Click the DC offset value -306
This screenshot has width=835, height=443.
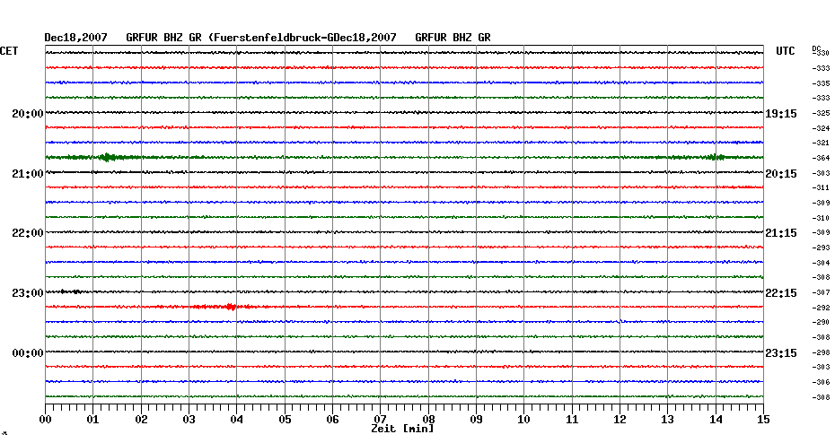pyautogui.click(x=821, y=382)
